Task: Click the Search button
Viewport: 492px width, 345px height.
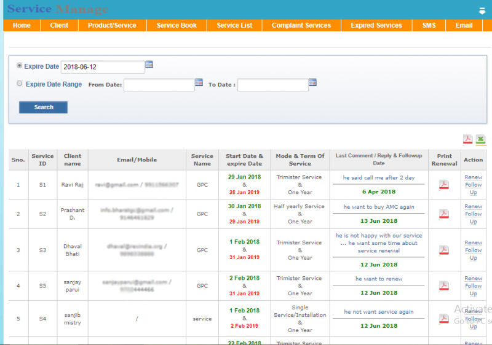Action: [x=43, y=107]
